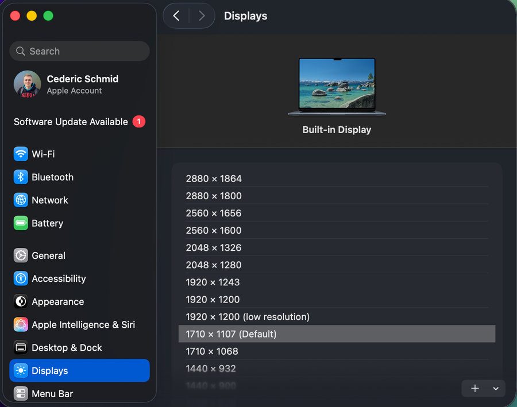Click Cederic Schmid's profile avatar
Screen dimensions: 517x407
[x=28, y=84]
